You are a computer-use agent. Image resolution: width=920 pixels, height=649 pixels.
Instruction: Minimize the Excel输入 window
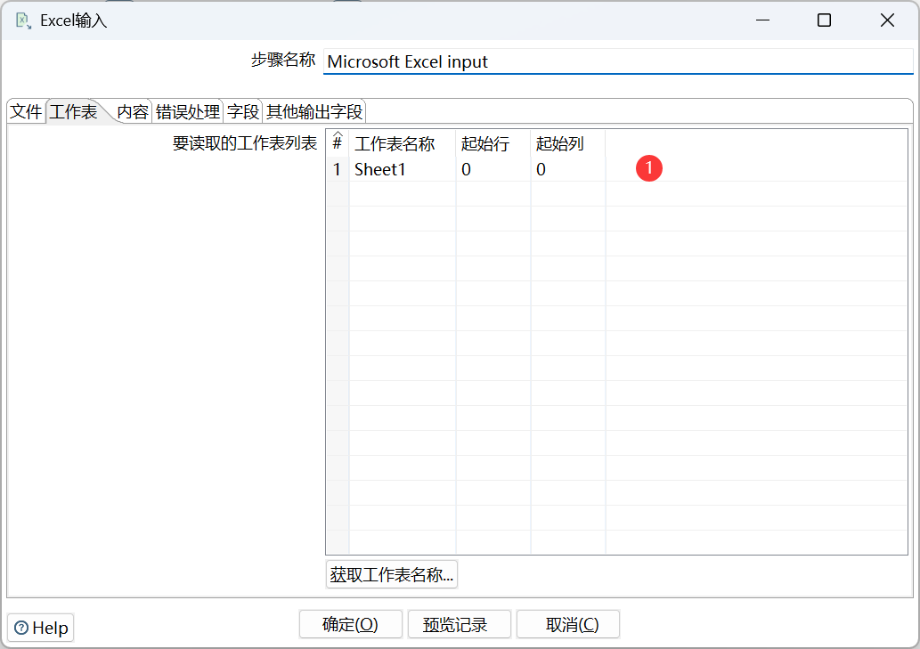pos(762,20)
